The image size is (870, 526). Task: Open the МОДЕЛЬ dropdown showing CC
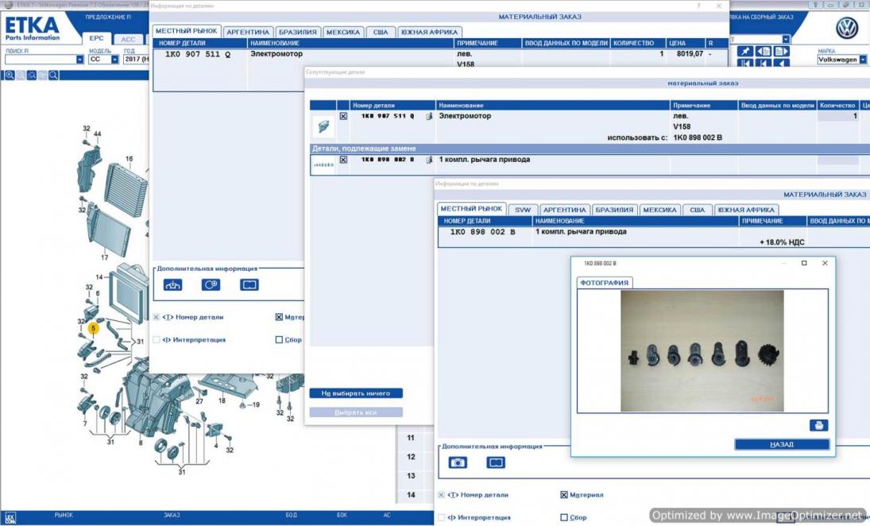point(115,60)
